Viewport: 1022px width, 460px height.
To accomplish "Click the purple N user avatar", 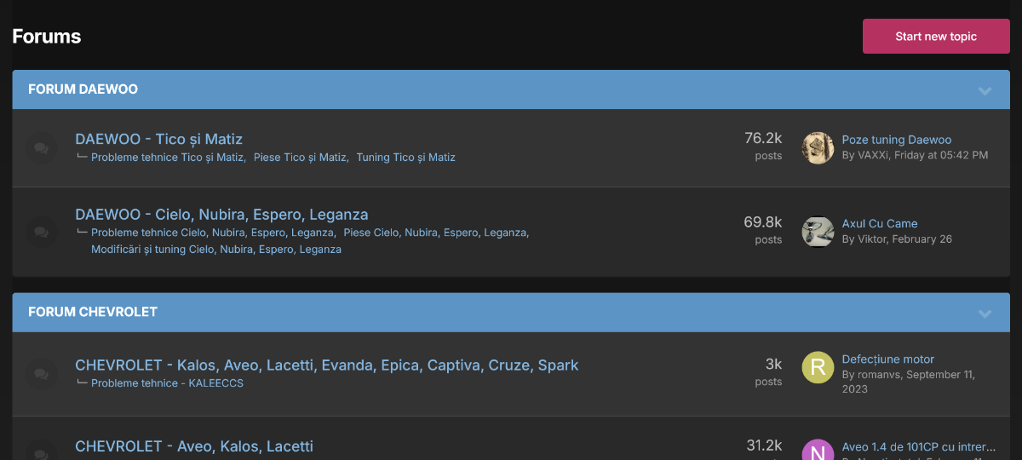I will [x=818, y=450].
